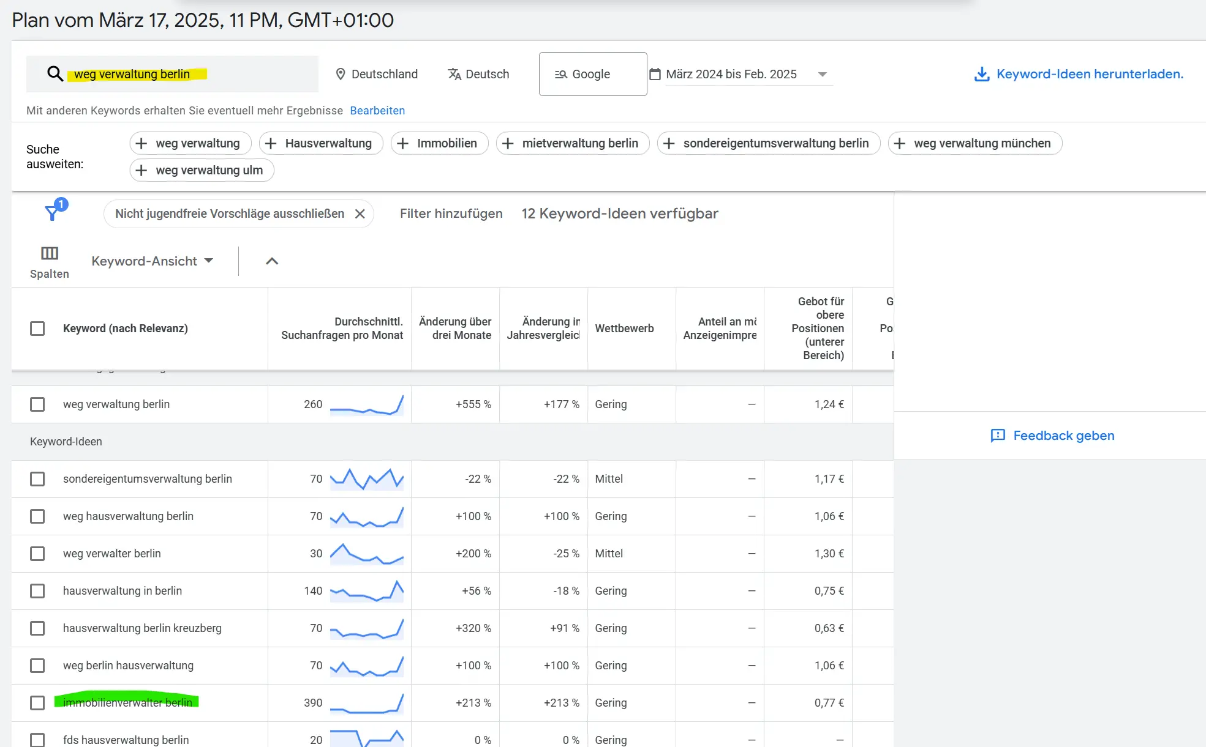
Task: Open the Spalten columns icon
Action: tap(49, 253)
